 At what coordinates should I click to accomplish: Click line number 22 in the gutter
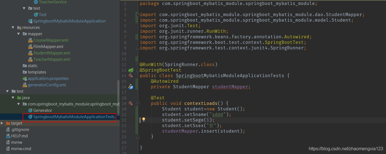point(124,120)
